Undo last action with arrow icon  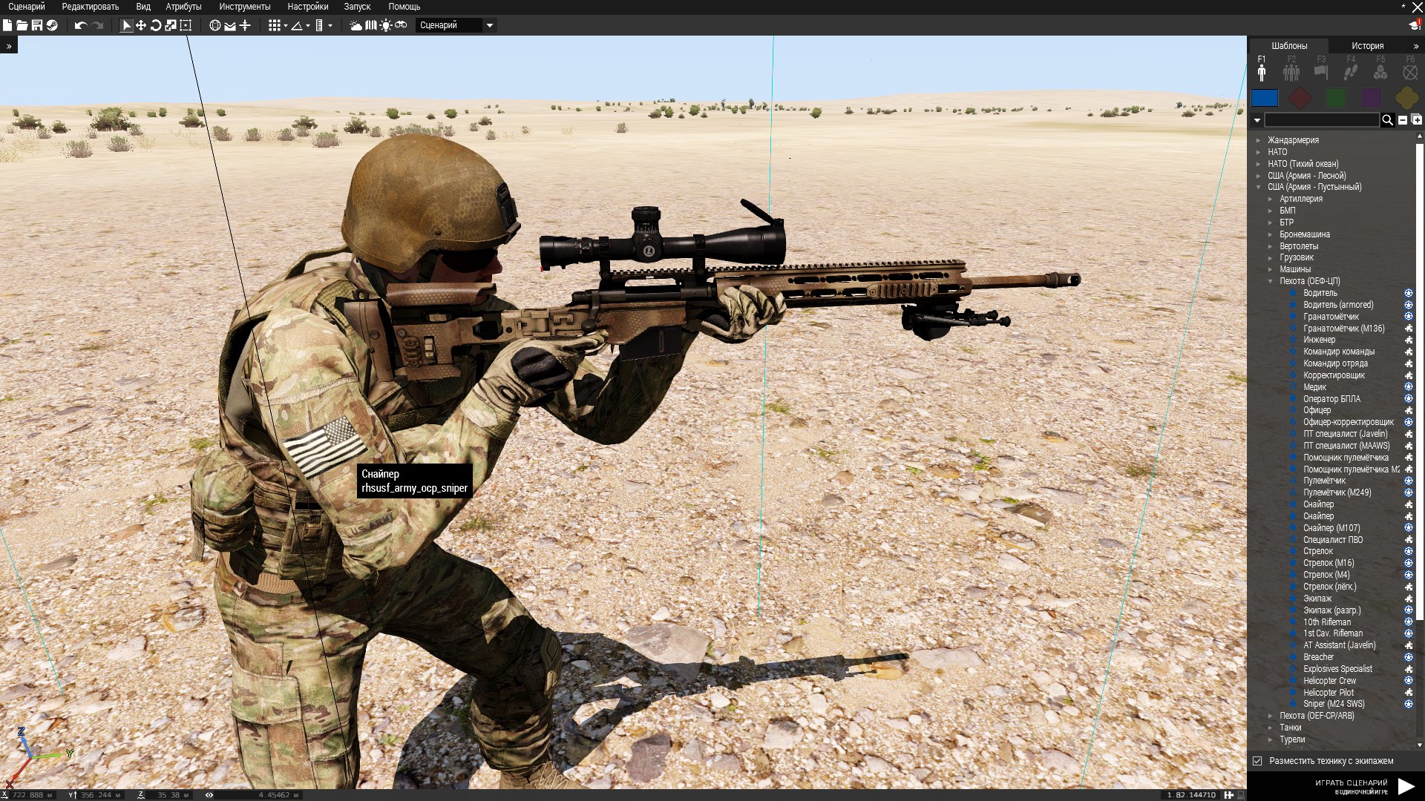pyautogui.click(x=80, y=25)
